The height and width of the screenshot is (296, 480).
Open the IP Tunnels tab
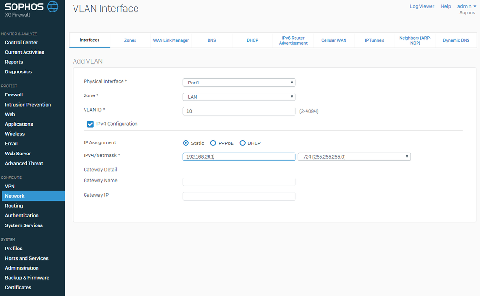(374, 40)
